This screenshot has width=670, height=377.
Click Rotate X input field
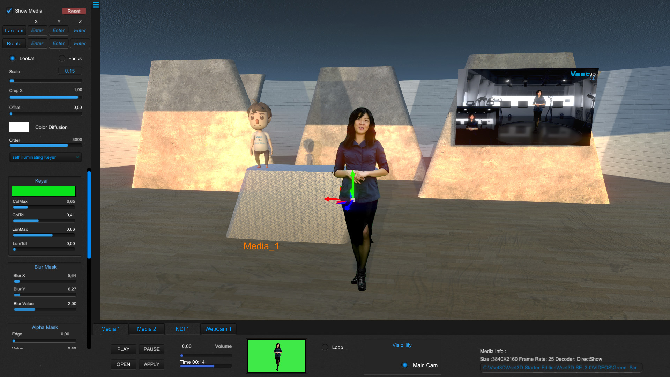(x=37, y=44)
